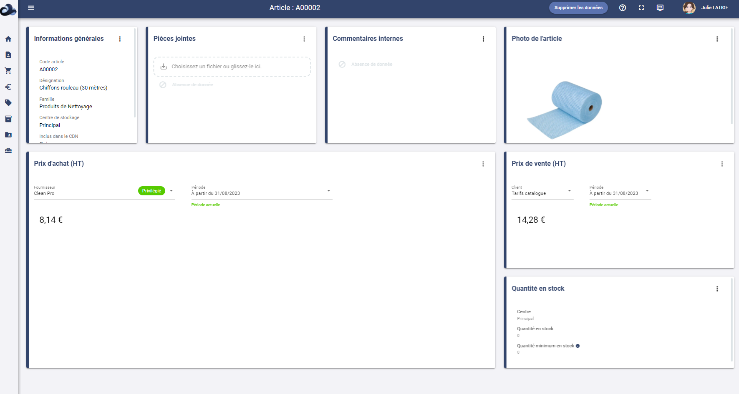Click the minimum stock info icon
Viewport: 739px width, 394px height.
tap(578, 346)
